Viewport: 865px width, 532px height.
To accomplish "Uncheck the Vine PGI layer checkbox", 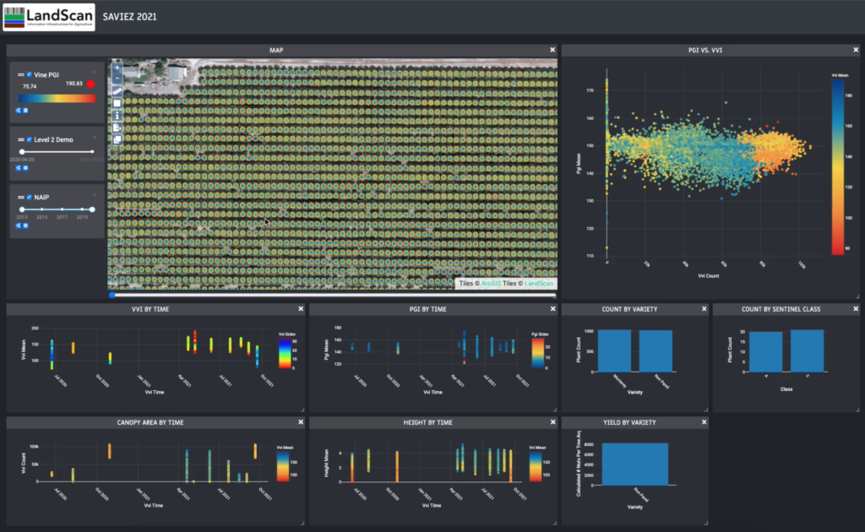I will click(x=29, y=74).
